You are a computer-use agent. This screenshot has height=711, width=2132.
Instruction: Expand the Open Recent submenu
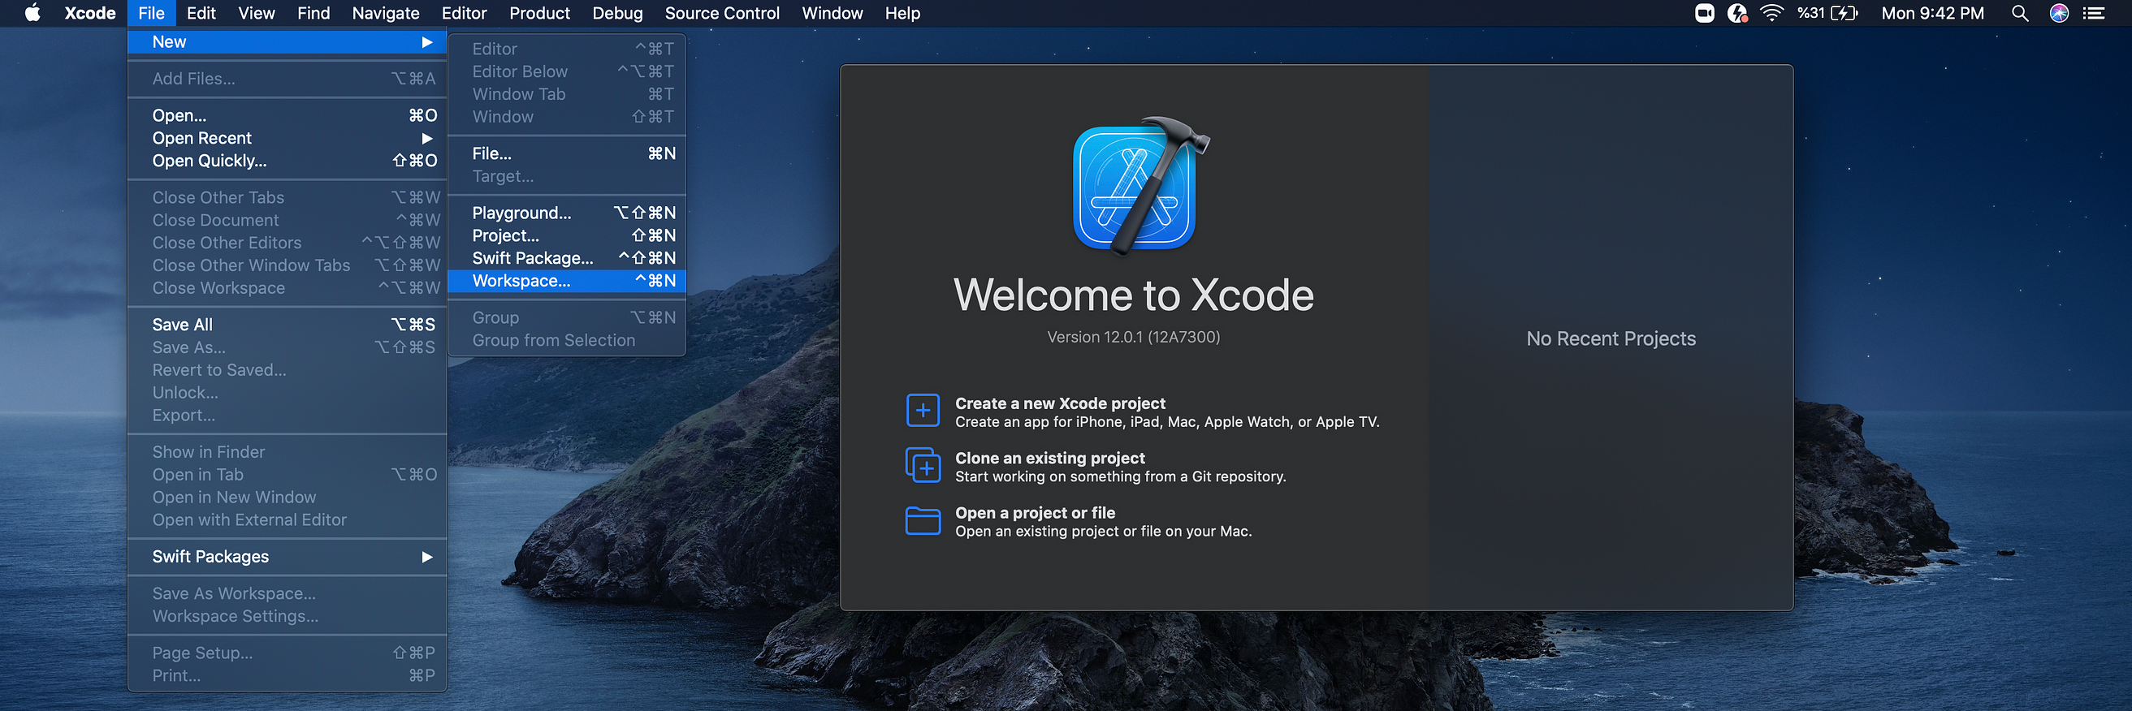pos(288,138)
